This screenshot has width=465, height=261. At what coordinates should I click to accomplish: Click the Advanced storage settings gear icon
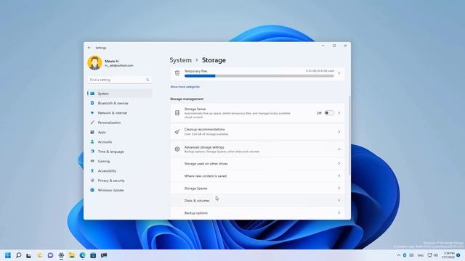(x=177, y=149)
